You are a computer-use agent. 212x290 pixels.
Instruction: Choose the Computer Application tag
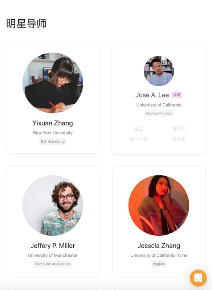coord(53,264)
